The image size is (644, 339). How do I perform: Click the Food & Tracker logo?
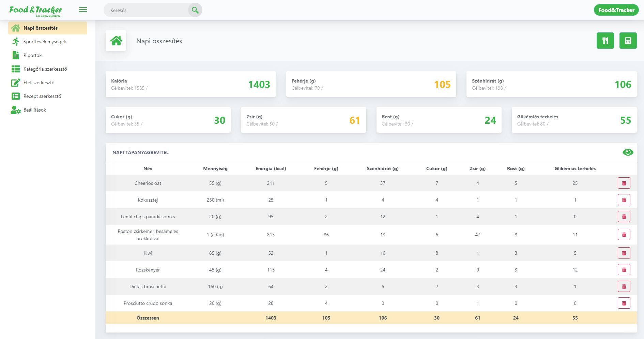click(x=35, y=11)
